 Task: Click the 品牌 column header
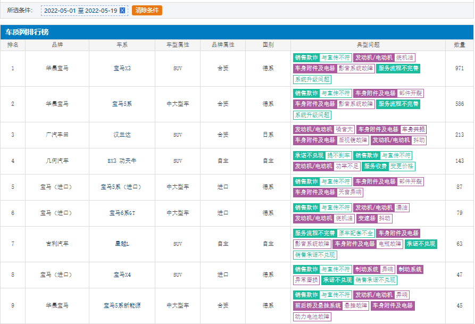57,45
